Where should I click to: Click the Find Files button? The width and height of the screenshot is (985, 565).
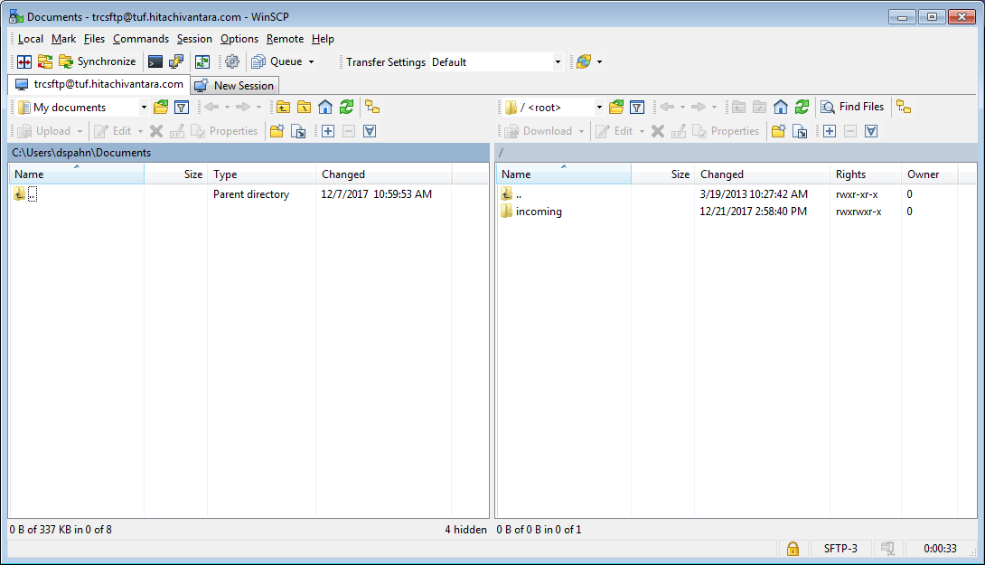click(852, 107)
